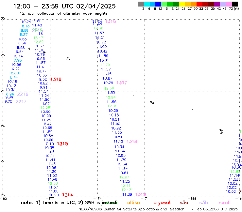The image size is (242, 212).
Task: Click the wave height value '12.50'
Action: click(109, 88)
